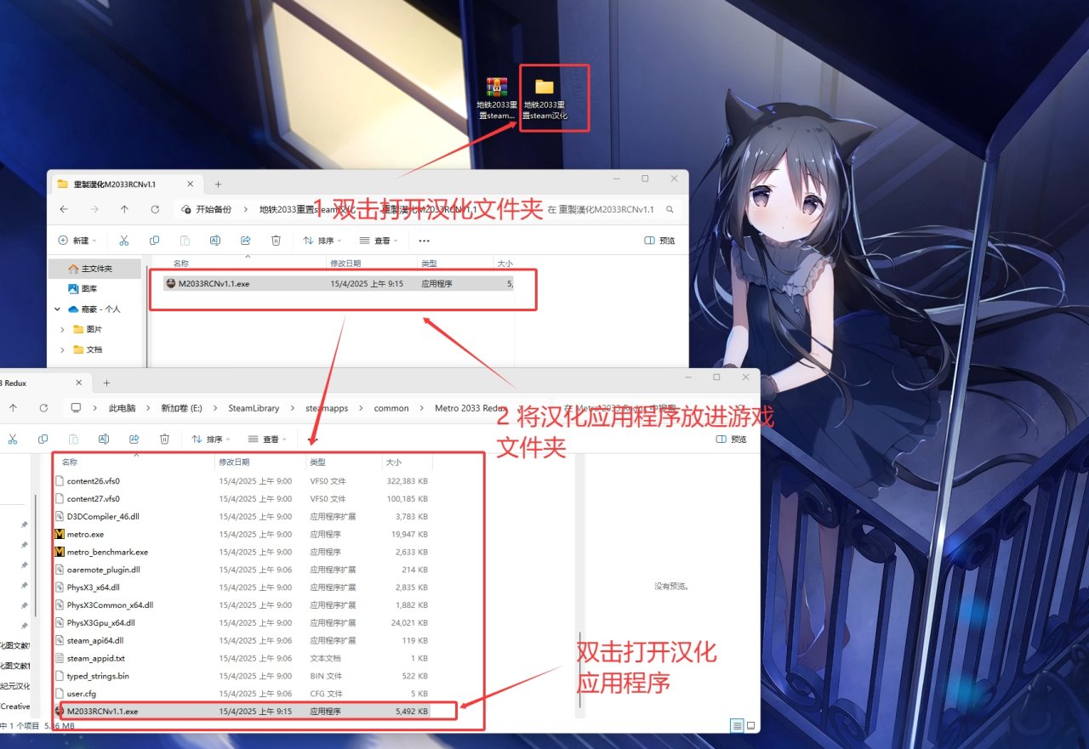Viewport: 1089px width, 749px height.
Task: Click 此电脑 in the address breadcrumb
Action: pyautogui.click(x=123, y=408)
